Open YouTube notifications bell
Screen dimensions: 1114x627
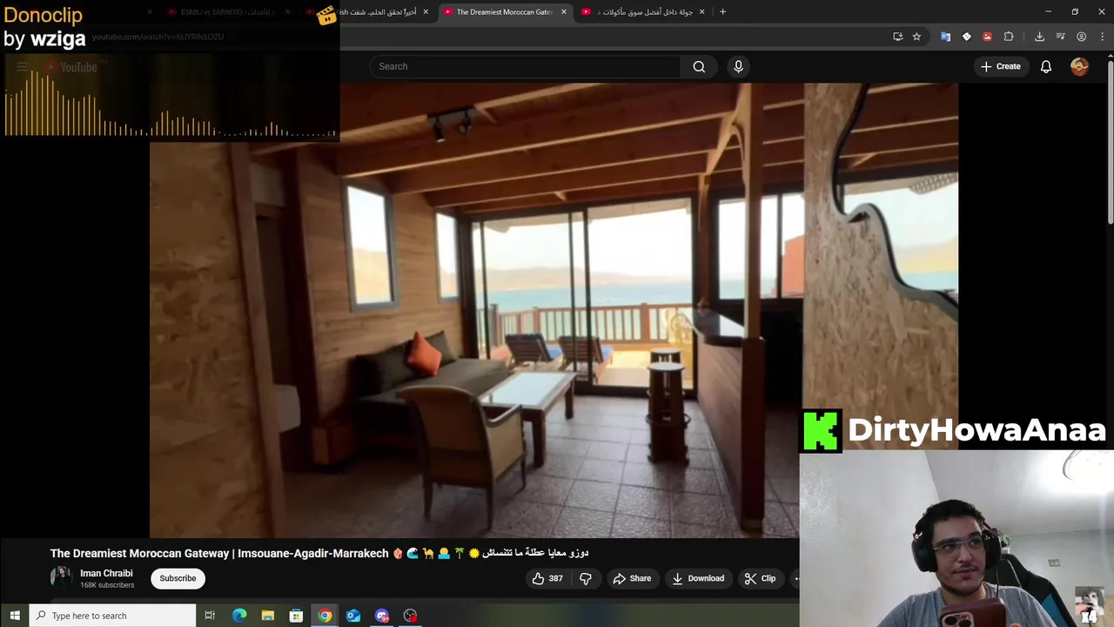(x=1046, y=66)
